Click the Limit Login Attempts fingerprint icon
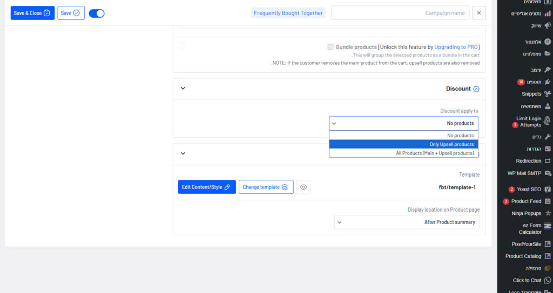 click(x=547, y=121)
